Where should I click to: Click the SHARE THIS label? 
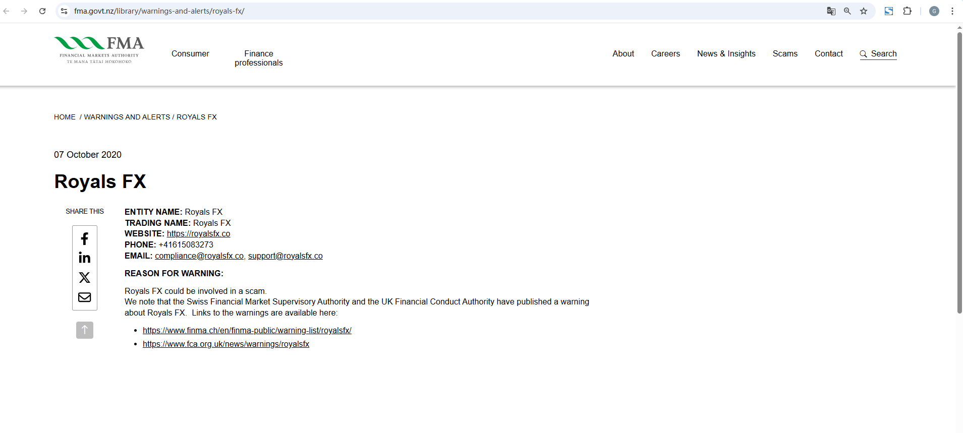[85, 211]
